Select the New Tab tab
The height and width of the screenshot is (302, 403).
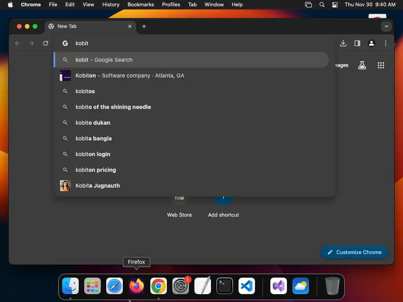[90, 26]
